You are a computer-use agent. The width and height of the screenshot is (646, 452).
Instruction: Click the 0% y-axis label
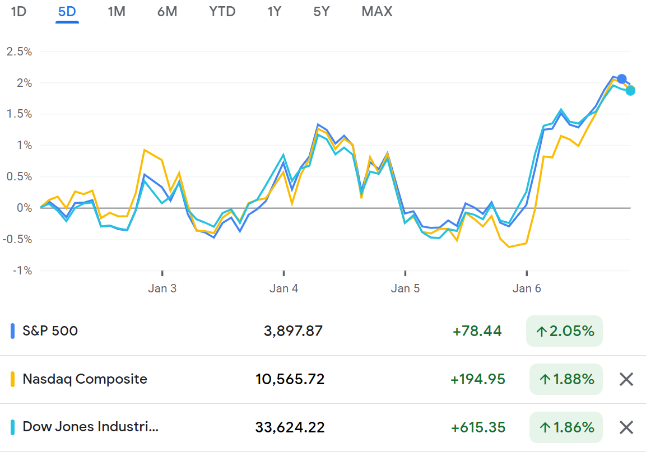24,208
